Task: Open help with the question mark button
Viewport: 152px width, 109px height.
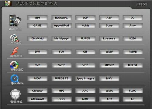Action: click(139, 4)
